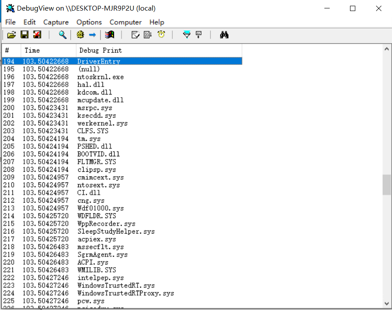The width and height of the screenshot is (392, 310).
Task: Select the BOOTVID.dll row
Action: [x=122, y=154]
